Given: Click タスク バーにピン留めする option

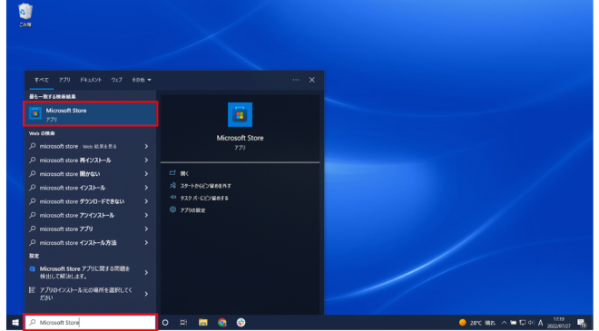Looking at the screenshot, I should (x=204, y=198).
